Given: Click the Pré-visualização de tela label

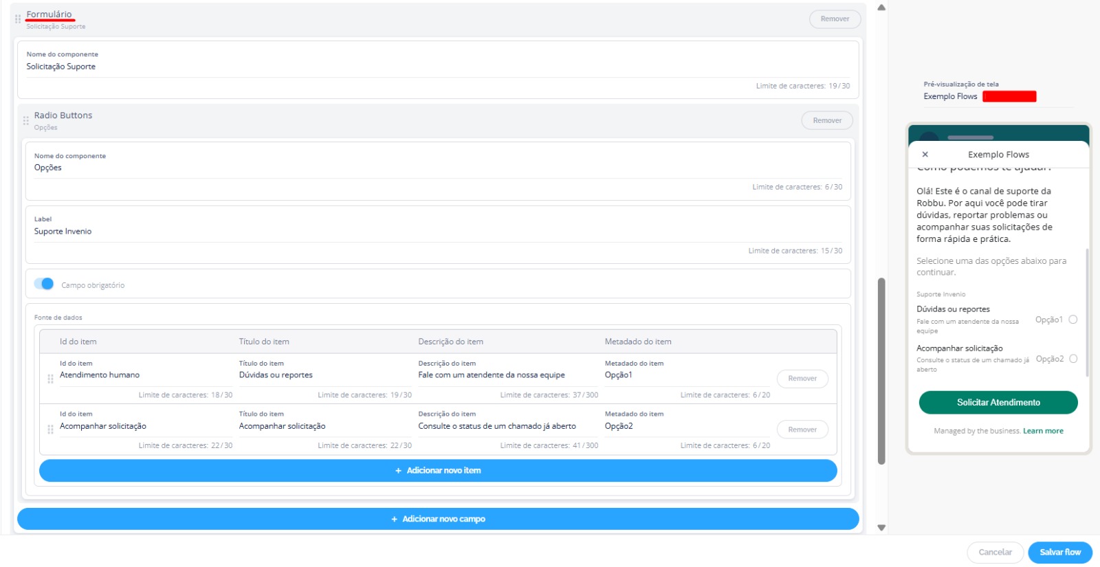Looking at the screenshot, I should [x=961, y=85].
